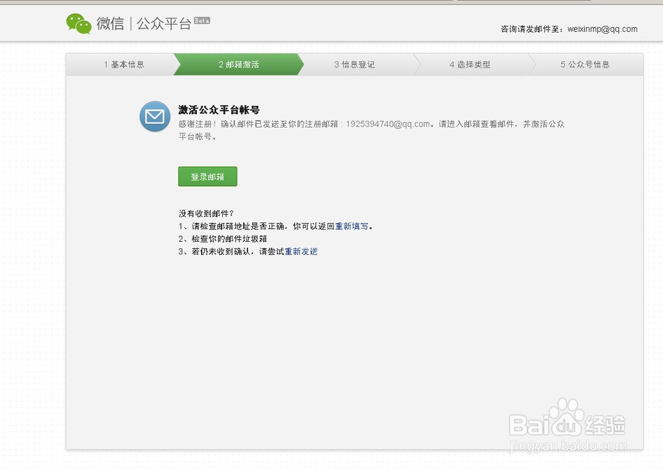Screen dimensions: 663x469
Task: Click the 重新发送 link
Action: point(301,252)
